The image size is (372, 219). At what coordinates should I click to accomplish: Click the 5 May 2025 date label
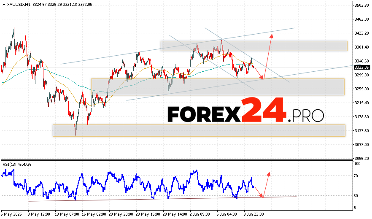[x=12, y=214]
